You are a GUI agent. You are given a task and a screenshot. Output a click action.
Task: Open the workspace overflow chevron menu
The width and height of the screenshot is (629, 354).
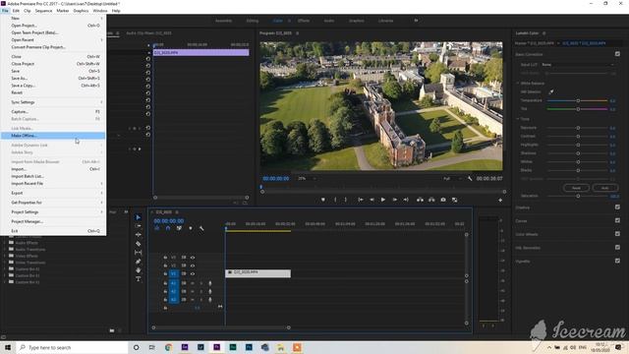tap(416, 21)
